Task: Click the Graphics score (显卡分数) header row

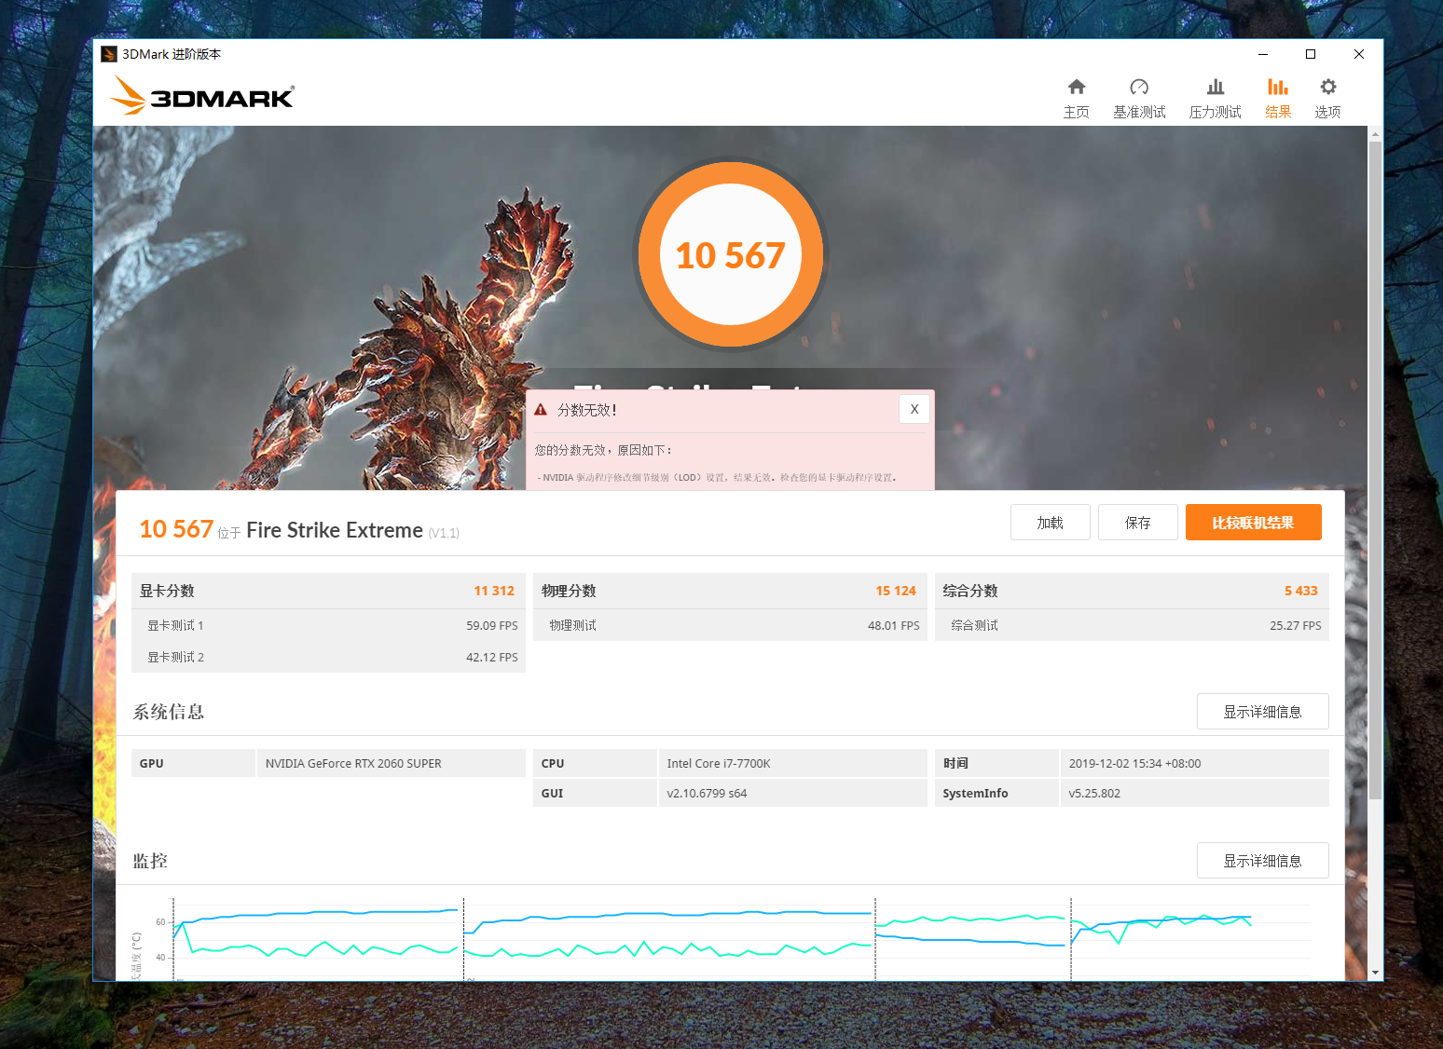Action: (x=327, y=591)
